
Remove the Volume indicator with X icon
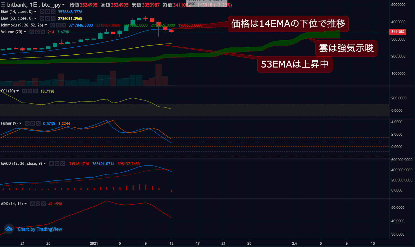(43, 32)
